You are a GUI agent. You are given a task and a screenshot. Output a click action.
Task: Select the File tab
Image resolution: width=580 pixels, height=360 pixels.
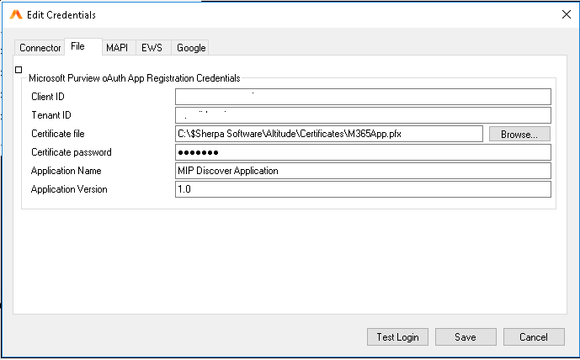78,47
